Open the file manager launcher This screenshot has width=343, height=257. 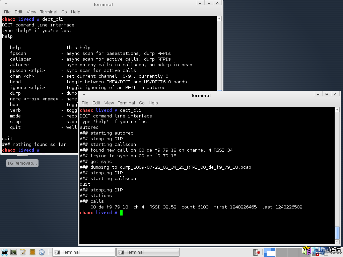[32, 252]
